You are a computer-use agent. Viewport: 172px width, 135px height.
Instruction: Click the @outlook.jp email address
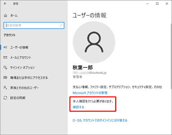pyautogui.click(x=89, y=73)
